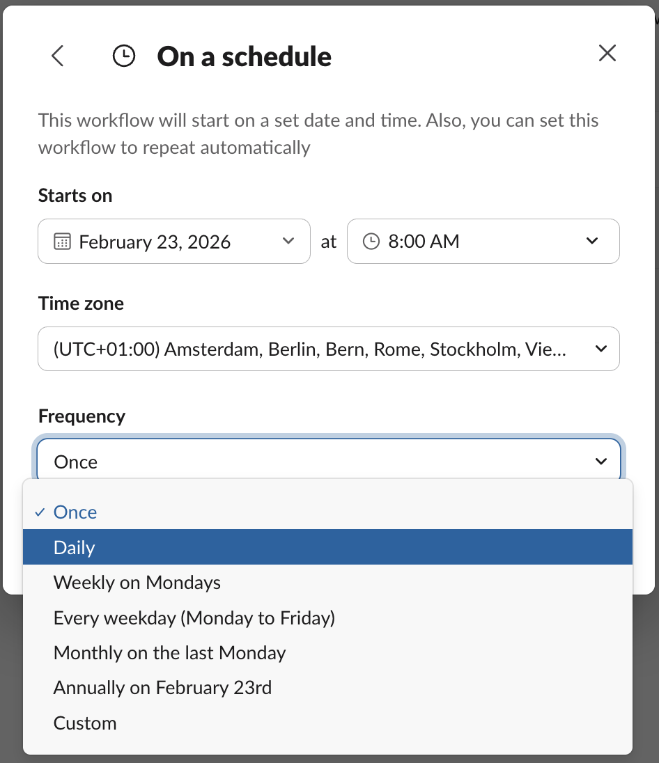Click the back arrow in the header
This screenshot has height=763, width=659.
pyautogui.click(x=58, y=56)
